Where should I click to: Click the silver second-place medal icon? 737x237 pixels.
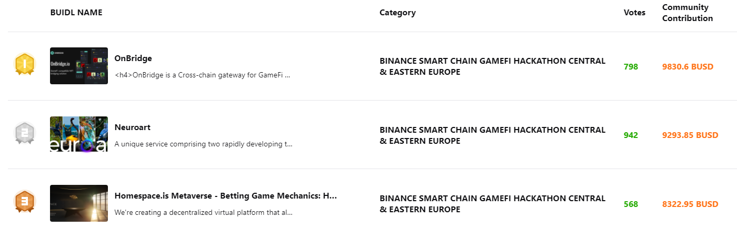[24, 133]
